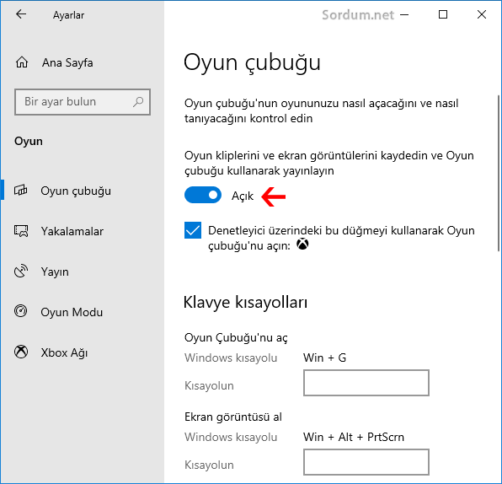Open the Oyun Modu settings page
This screenshot has height=484, width=502.
click(83, 312)
